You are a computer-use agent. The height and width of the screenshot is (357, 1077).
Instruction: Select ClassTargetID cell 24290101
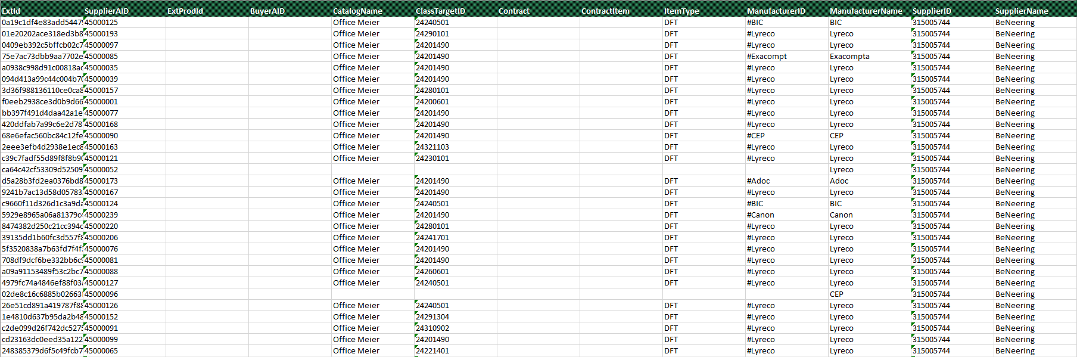point(433,34)
